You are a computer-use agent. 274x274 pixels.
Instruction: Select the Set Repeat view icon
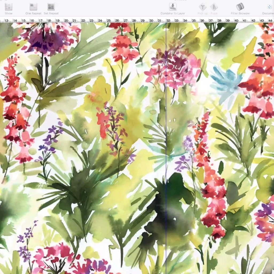[x=51, y=7]
